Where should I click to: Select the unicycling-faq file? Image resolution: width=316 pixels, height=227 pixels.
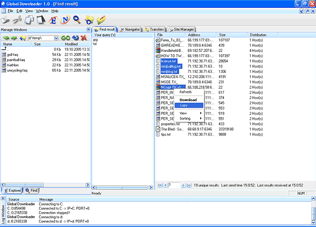point(17,70)
